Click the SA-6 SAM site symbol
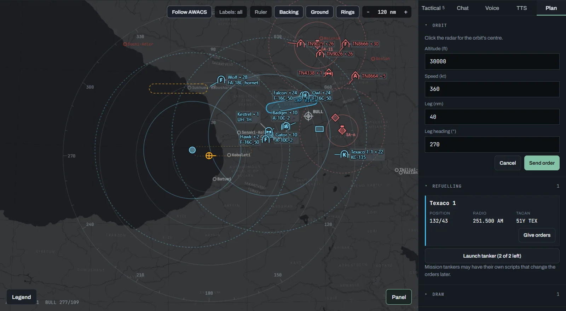 (x=342, y=130)
